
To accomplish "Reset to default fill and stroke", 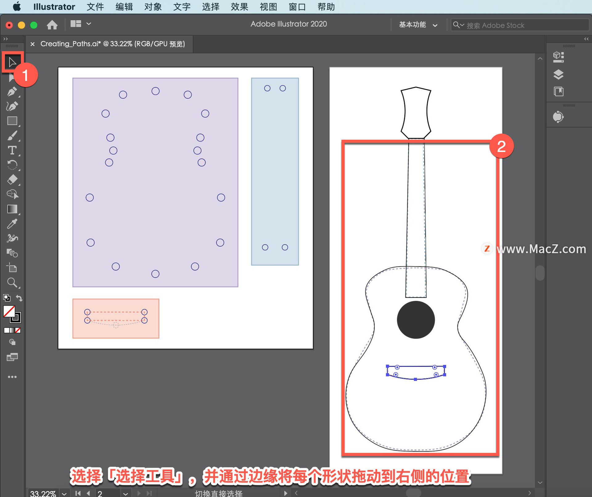I will coord(6,298).
